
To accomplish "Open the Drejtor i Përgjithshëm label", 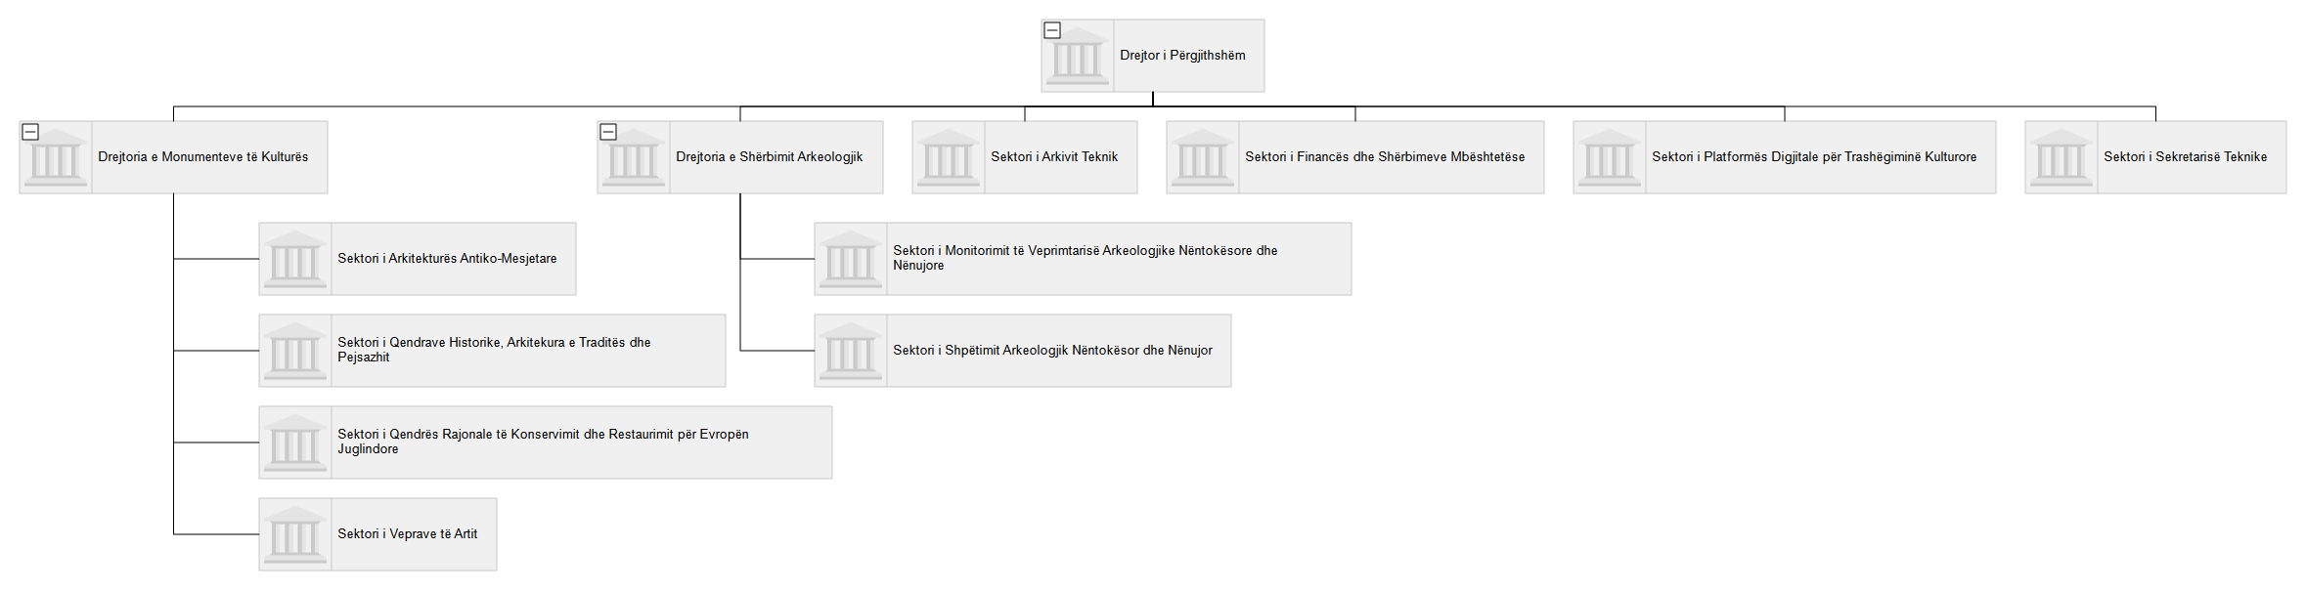I will click(x=1182, y=56).
